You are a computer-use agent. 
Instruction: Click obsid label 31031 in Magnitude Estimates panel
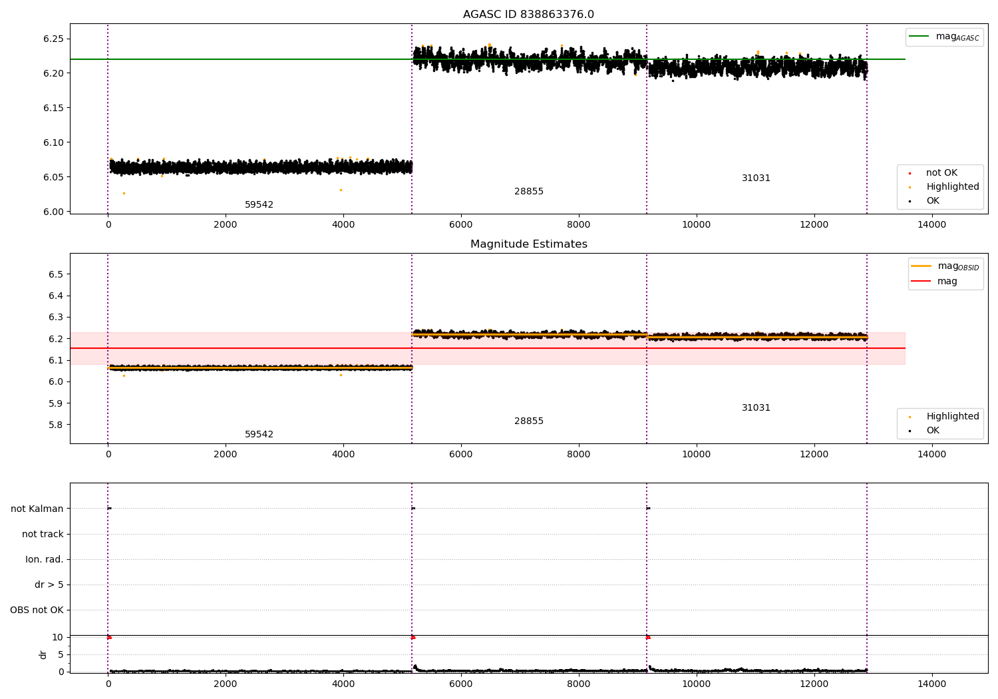[756, 408]
